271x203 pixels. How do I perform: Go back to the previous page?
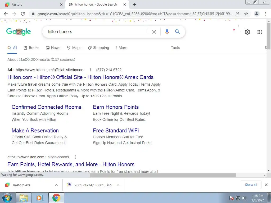coord(6,14)
